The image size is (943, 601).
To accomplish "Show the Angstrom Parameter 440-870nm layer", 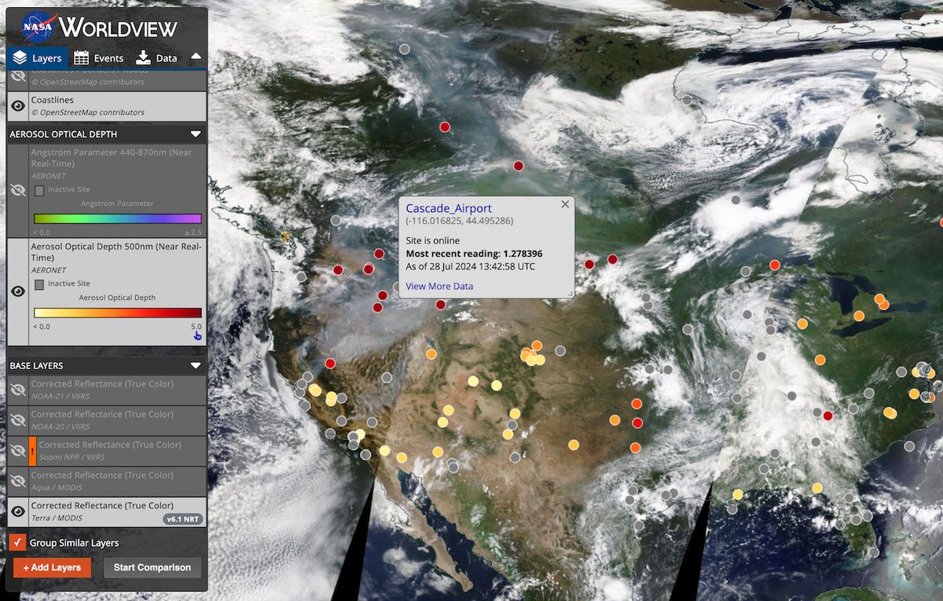I will click(18, 190).
